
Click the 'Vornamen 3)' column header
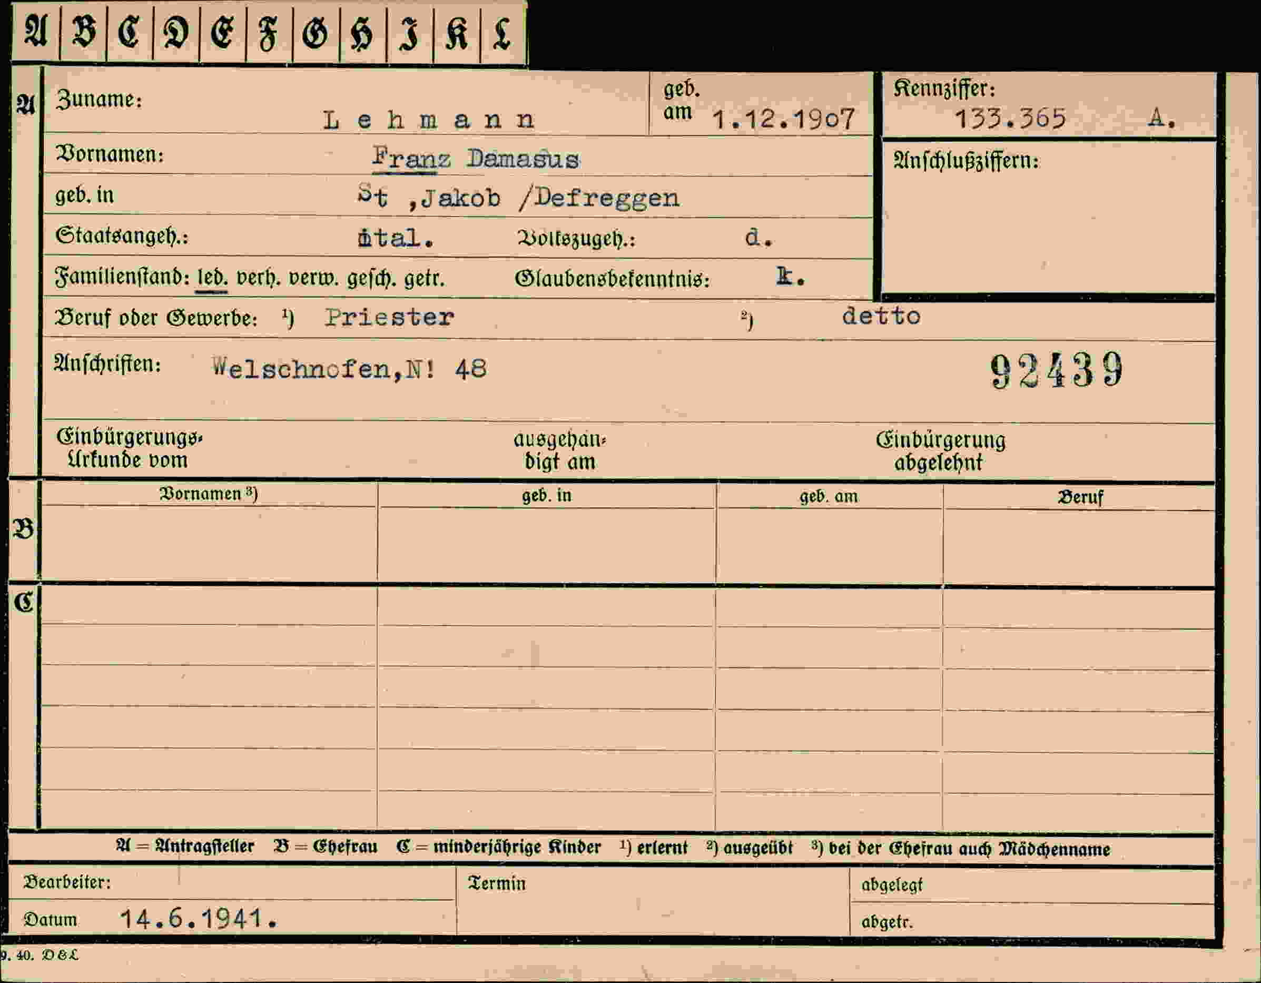tap(209, 494)
